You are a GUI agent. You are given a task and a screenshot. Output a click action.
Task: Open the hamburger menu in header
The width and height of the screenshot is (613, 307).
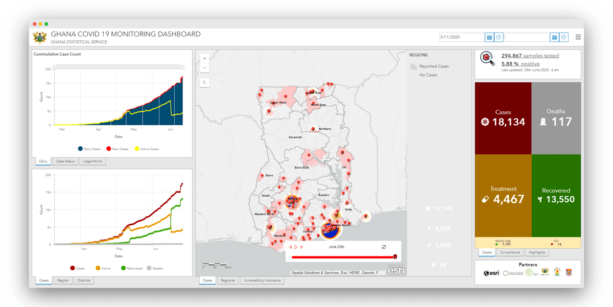coord(578,37)
